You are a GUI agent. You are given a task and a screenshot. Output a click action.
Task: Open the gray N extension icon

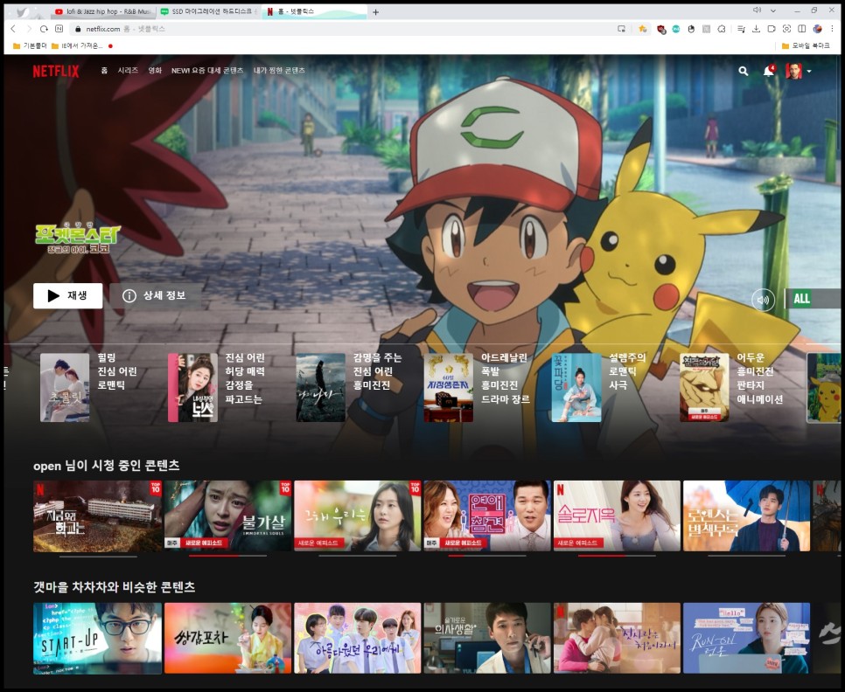707,29
